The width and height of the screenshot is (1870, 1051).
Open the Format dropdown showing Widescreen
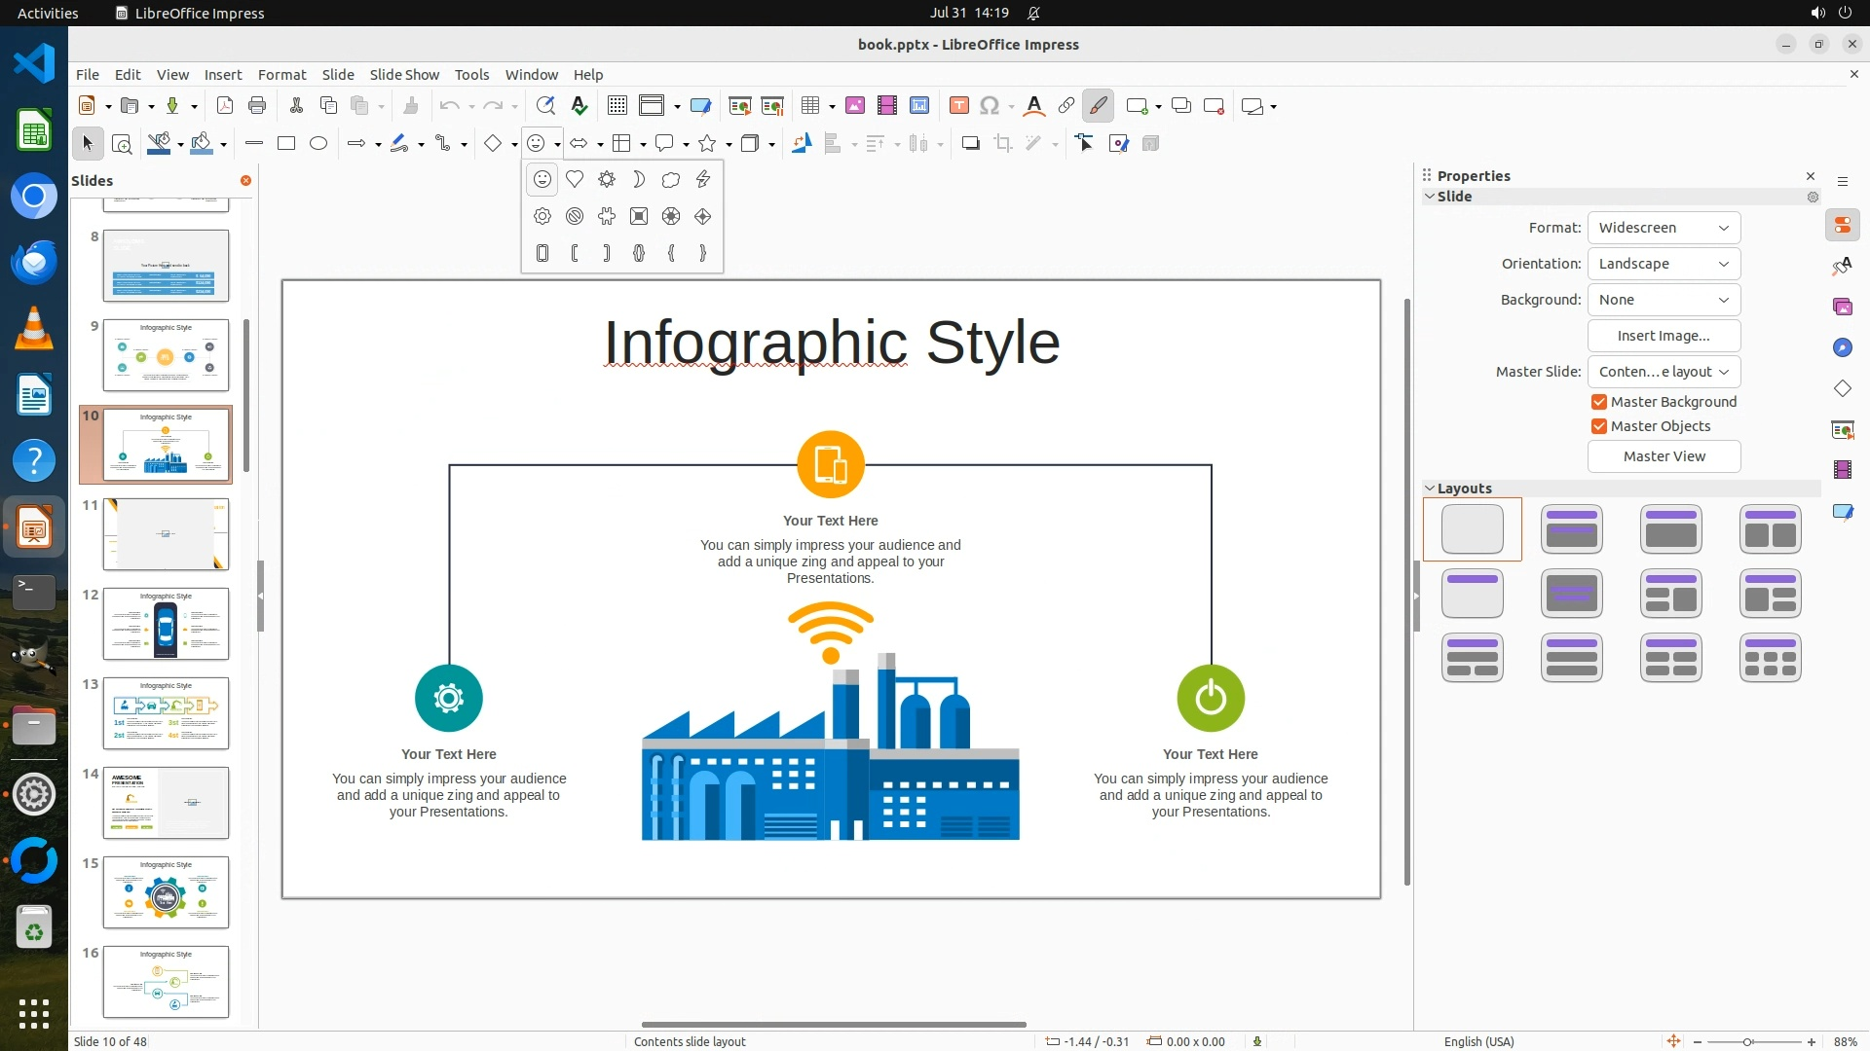click(1664, 228)
